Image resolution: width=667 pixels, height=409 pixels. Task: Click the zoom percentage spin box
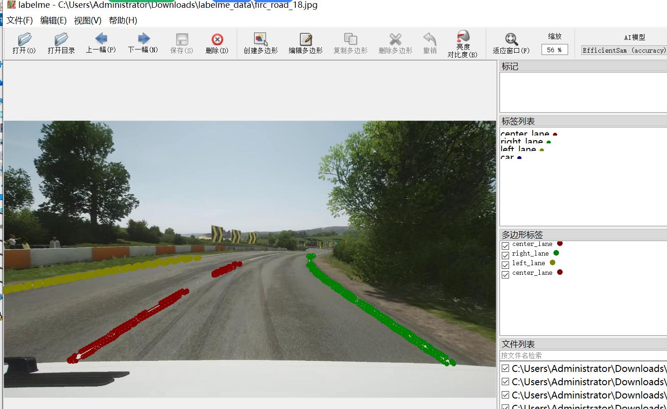[554, 50]
